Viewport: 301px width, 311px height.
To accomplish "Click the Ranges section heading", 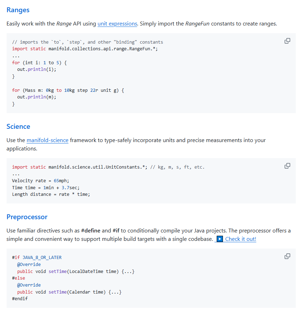I will (x=18, y=10).
